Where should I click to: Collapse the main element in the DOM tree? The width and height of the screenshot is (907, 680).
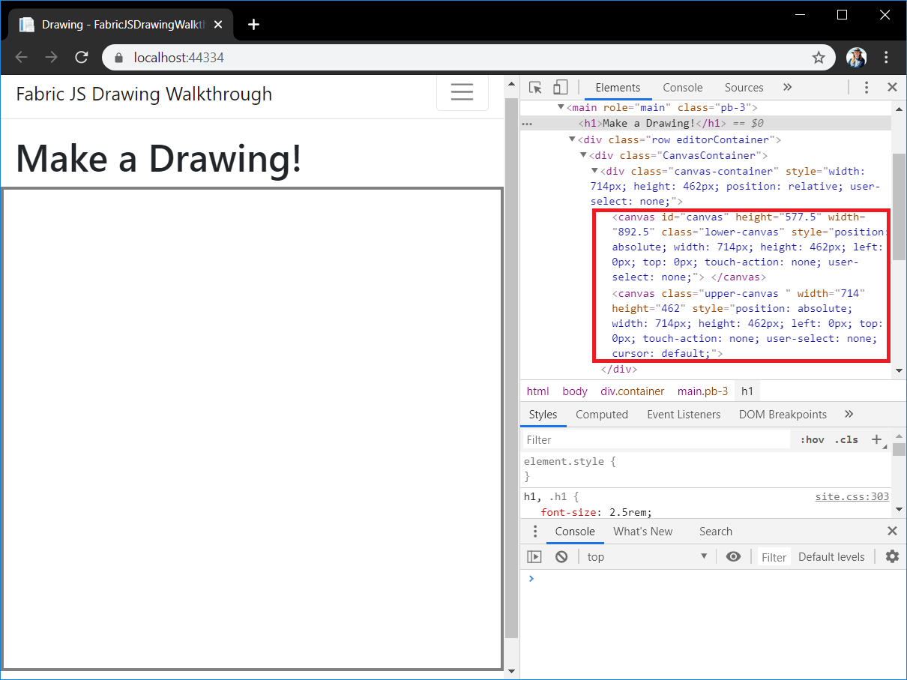point(561,106)
